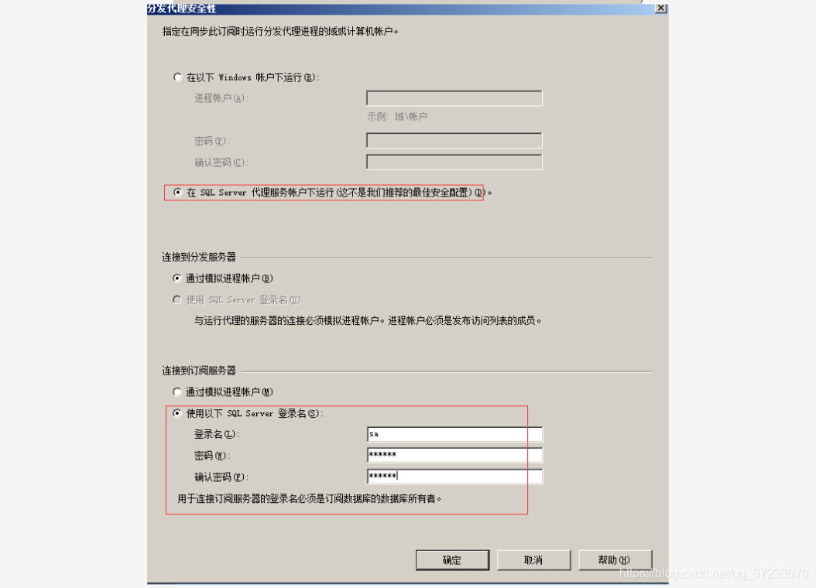The image size is (816, 588).
Task: Click the subscriber 确认密码 field
Action: click(x=454, y=477)
